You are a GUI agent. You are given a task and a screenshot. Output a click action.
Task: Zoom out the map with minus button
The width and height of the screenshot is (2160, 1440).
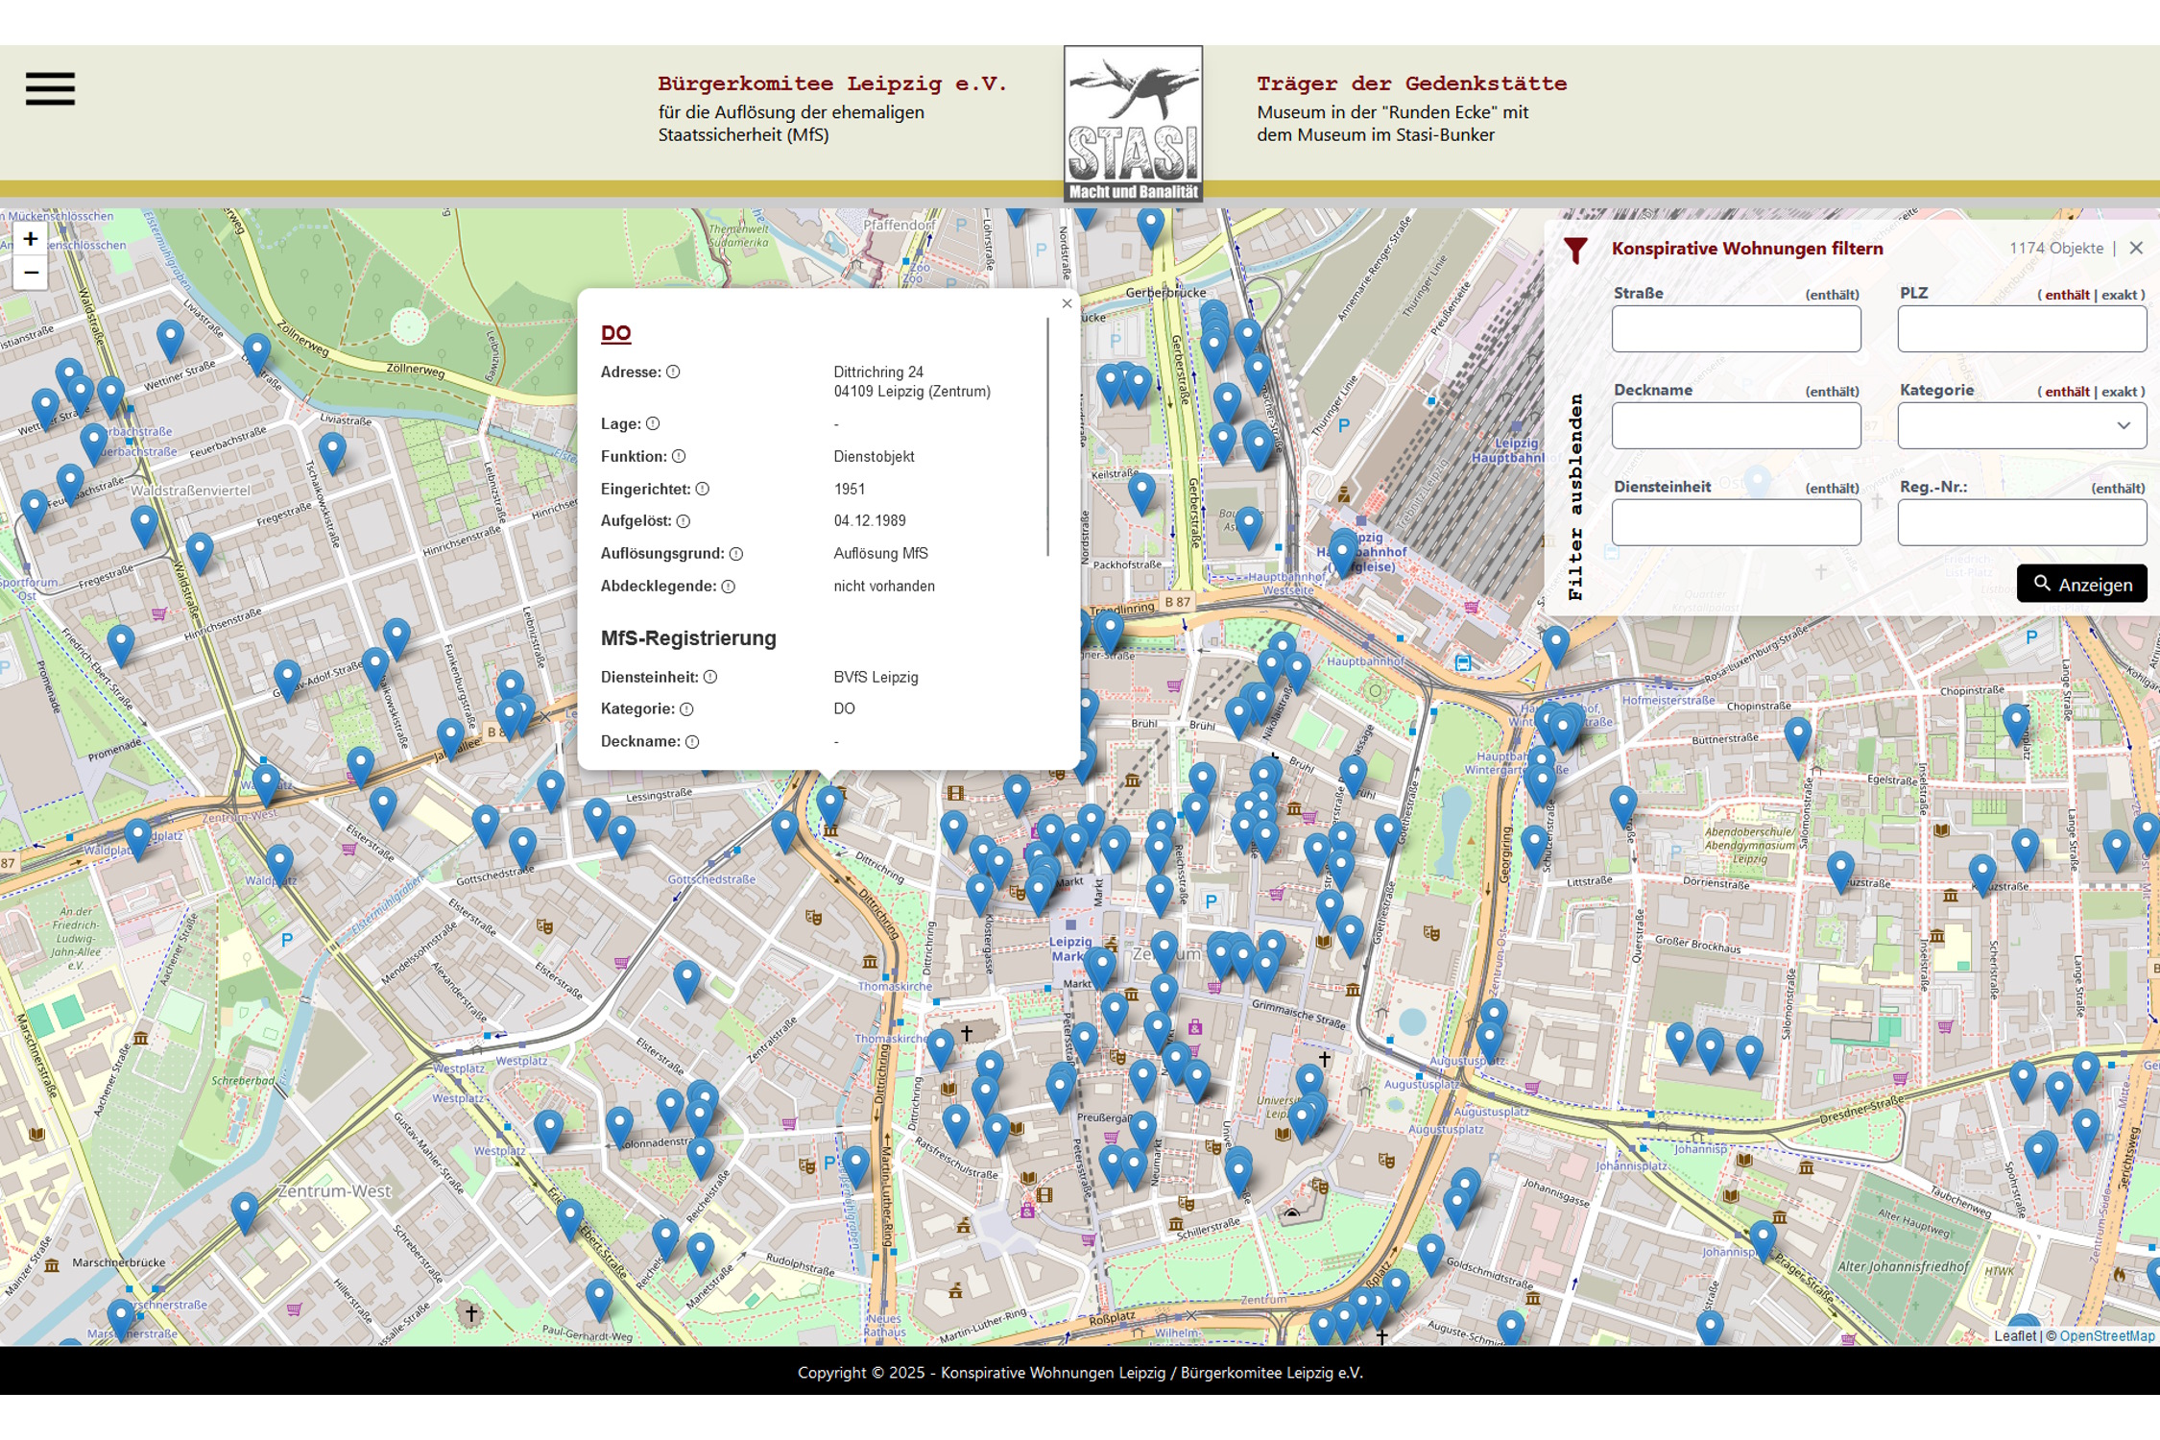click(31, 273)
